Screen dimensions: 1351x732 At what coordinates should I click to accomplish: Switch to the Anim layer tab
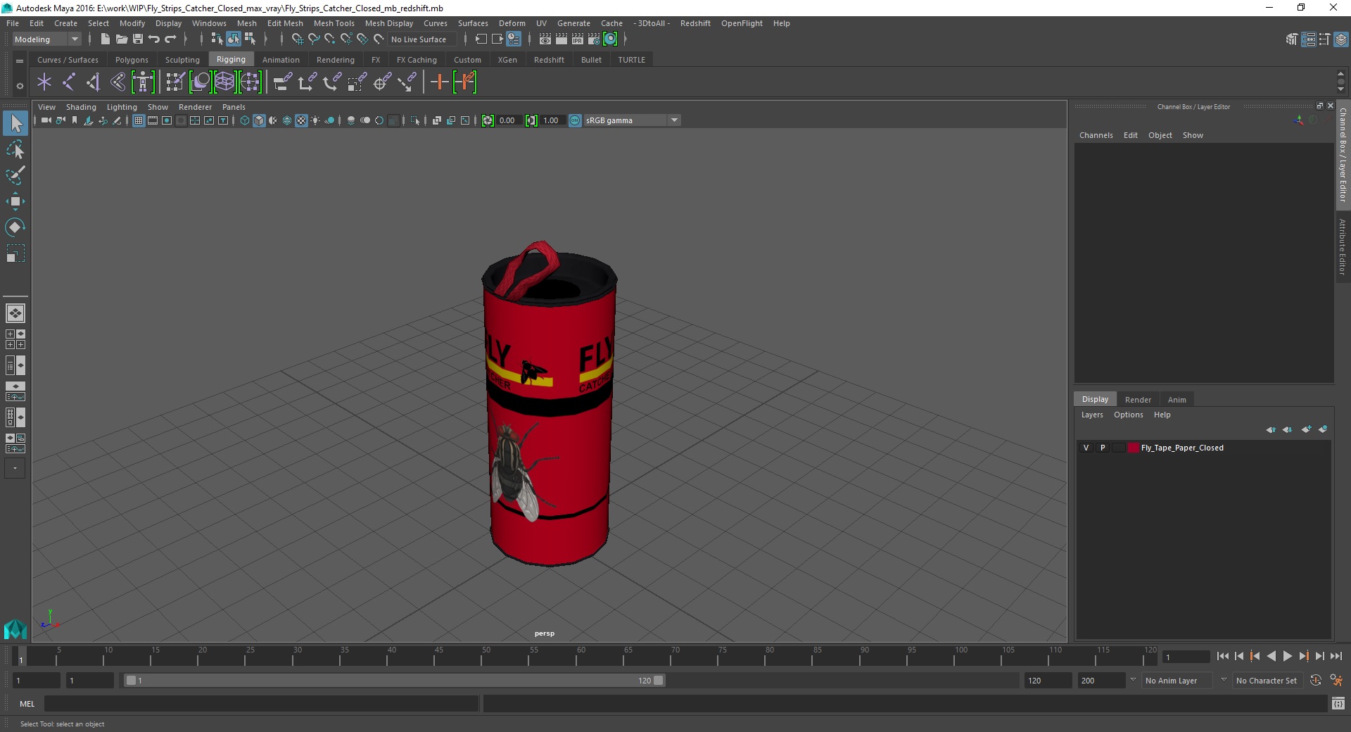click(1176, 399)
